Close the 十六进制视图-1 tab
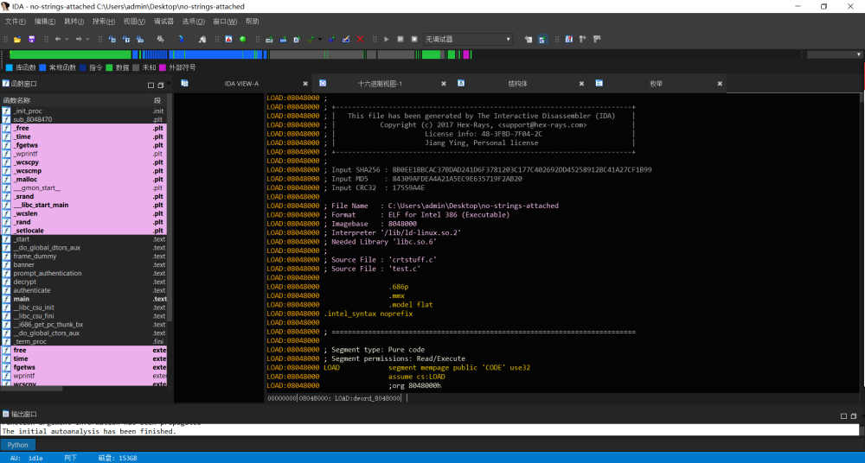The width and height of the screenshot is (865, 463). 444,84
